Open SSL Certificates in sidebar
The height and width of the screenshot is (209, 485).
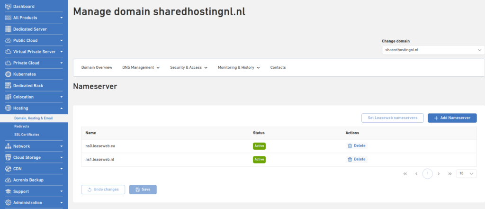pos(27,135)
